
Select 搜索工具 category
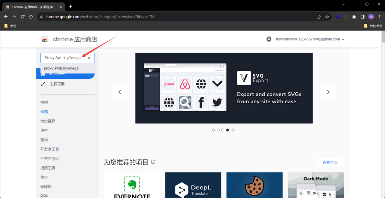pos(48,168)
